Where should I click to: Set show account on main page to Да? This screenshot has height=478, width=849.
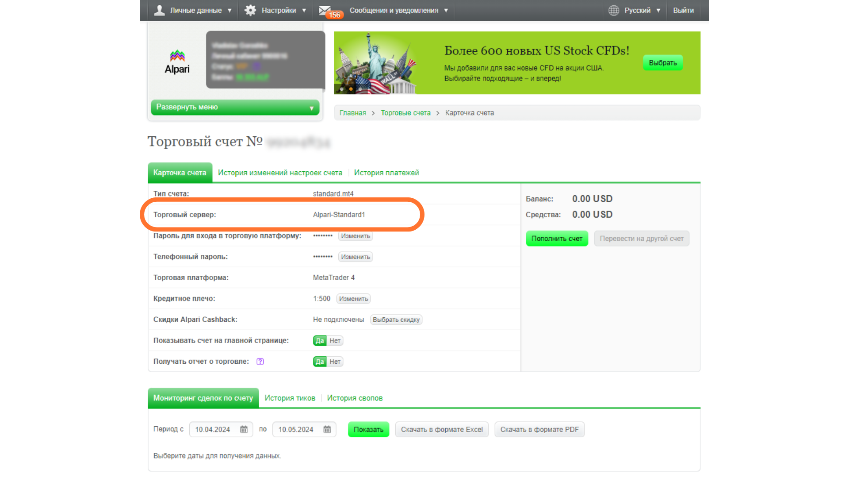coord(320,341)
